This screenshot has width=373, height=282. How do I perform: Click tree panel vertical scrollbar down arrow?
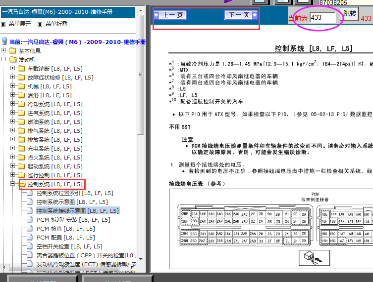141,259
